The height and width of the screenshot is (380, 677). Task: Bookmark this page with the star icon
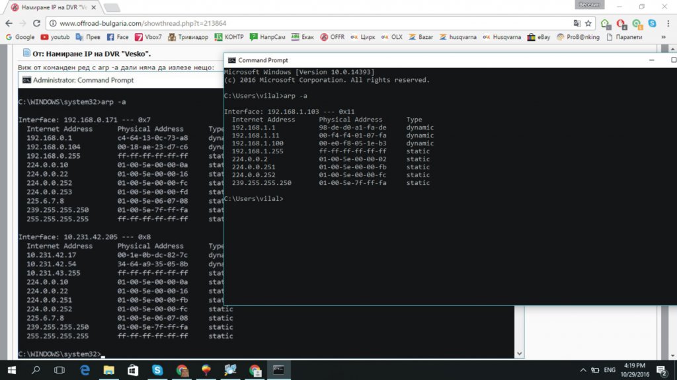588,23
